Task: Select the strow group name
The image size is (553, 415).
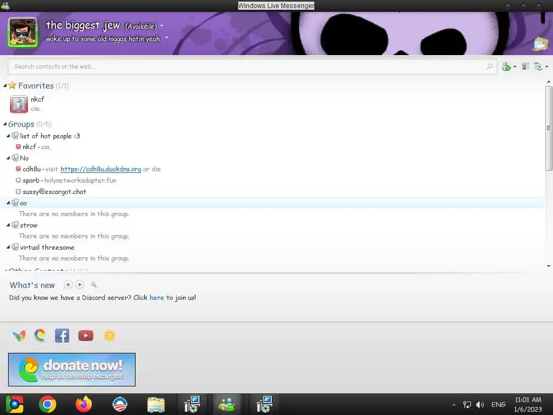Action: click(29, 225)
